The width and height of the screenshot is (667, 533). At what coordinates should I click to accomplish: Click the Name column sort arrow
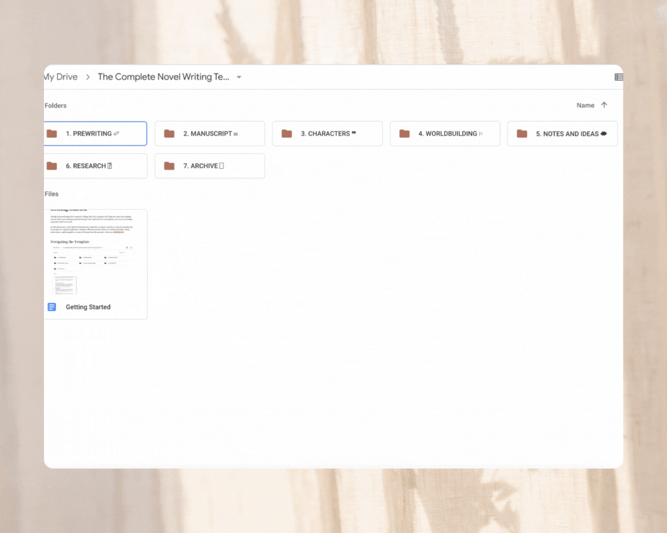(604, 105)
